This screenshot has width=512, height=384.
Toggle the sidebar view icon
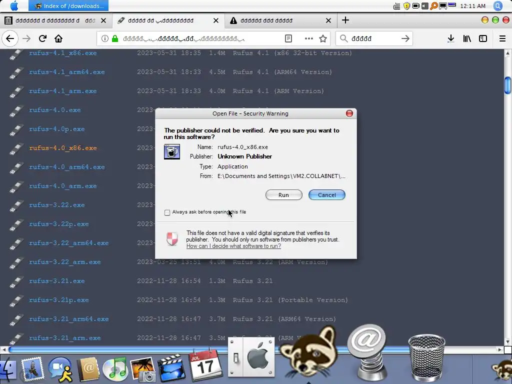(x=483, y=38)
